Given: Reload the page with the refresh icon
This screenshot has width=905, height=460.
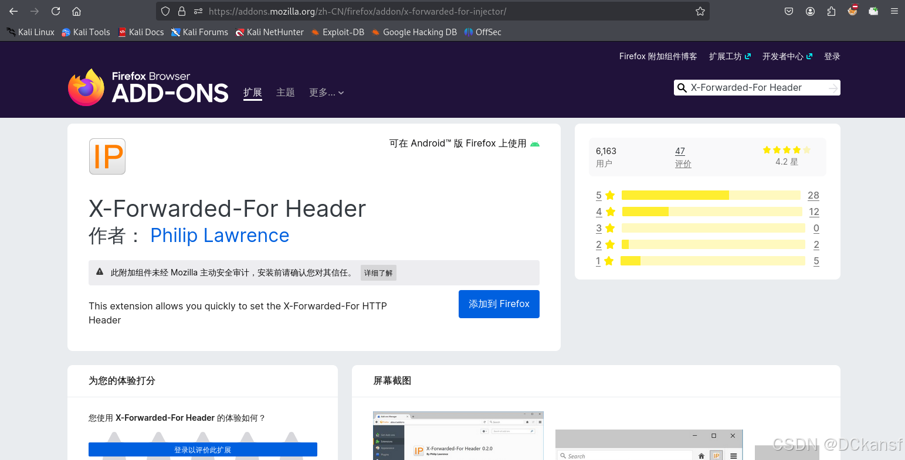Looking at the screenshot, I should tap(56, 11).
